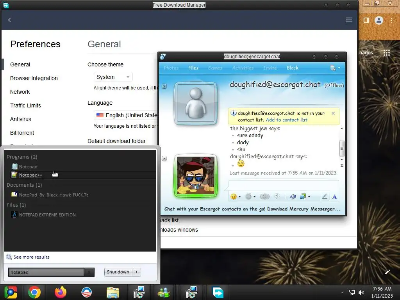Open emoticon picker in chat window
Screen dimensions: 400x300
pyautogui.click(x=234, y=196)
